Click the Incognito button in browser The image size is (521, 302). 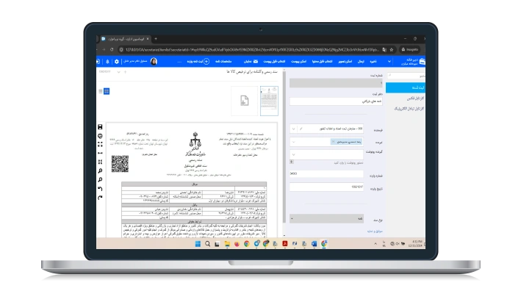click(410, 49)
